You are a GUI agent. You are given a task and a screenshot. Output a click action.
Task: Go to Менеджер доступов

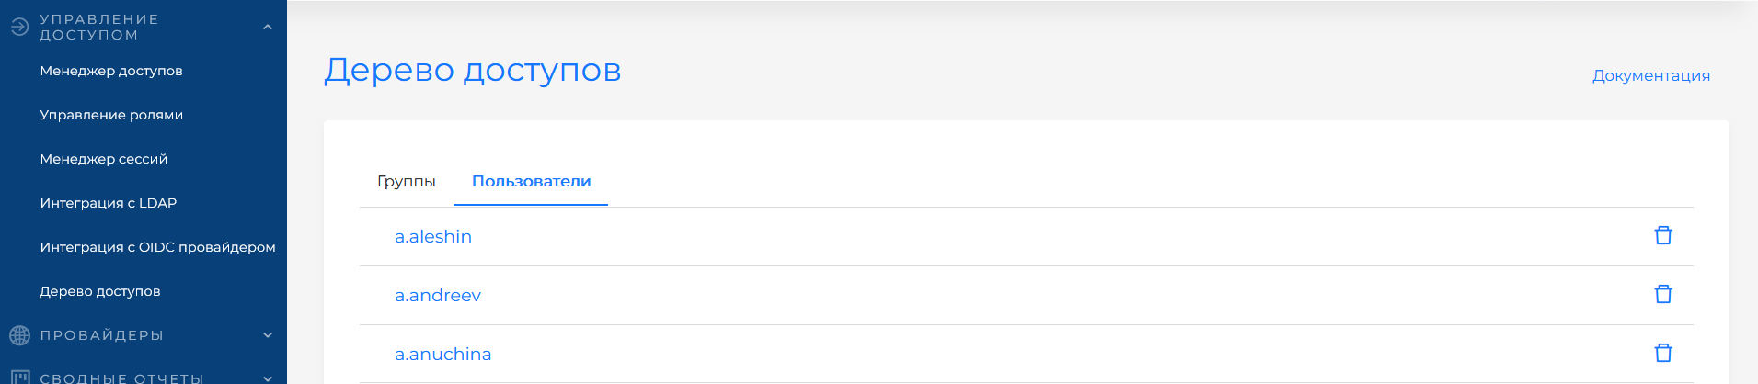coord(111,71)
